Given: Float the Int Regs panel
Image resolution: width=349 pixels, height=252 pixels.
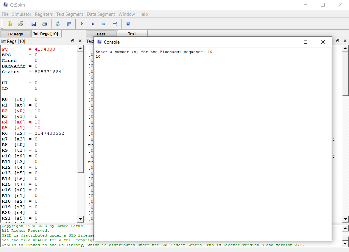Looking at the screenshot, I should click(x=73, y=41).
